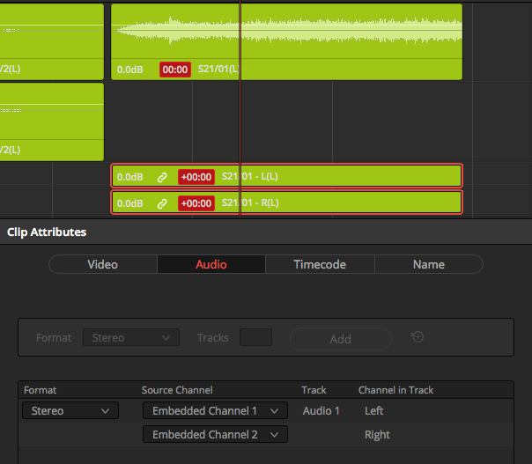
Task: Click 0.0dB label on S21/01(L) clip
Action: 130,70
